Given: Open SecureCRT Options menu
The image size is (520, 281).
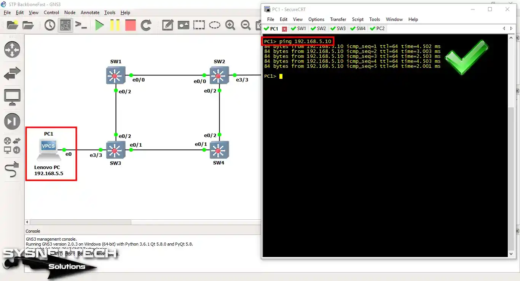Looking at the screenshot, I should point(316,19).
